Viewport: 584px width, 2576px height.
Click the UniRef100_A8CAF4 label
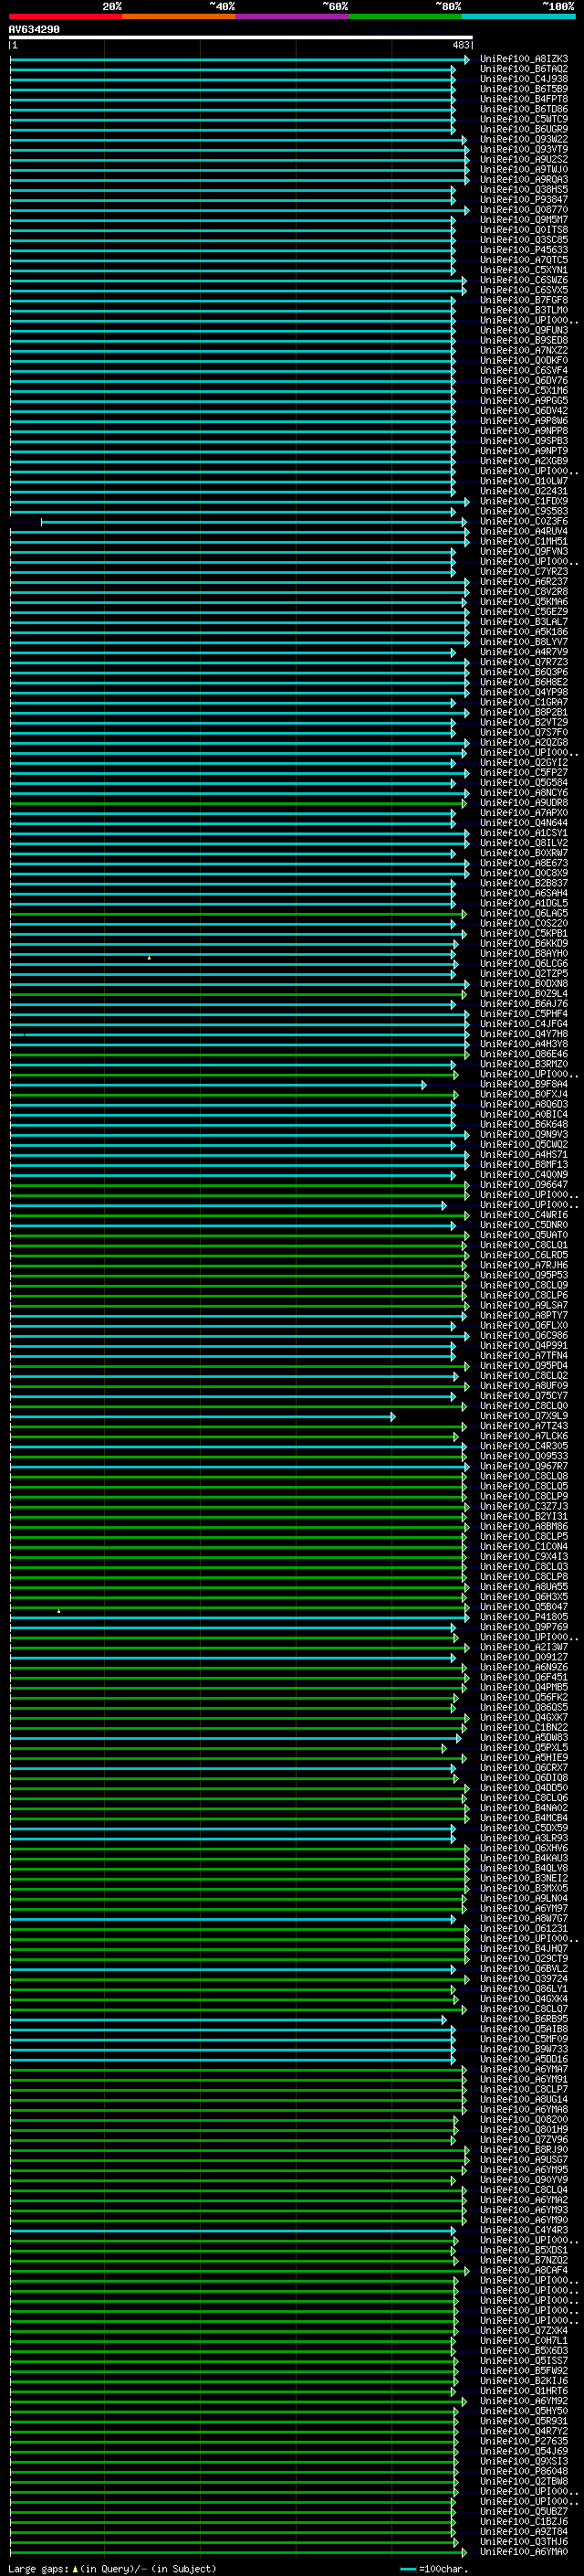pos(524,2270)
